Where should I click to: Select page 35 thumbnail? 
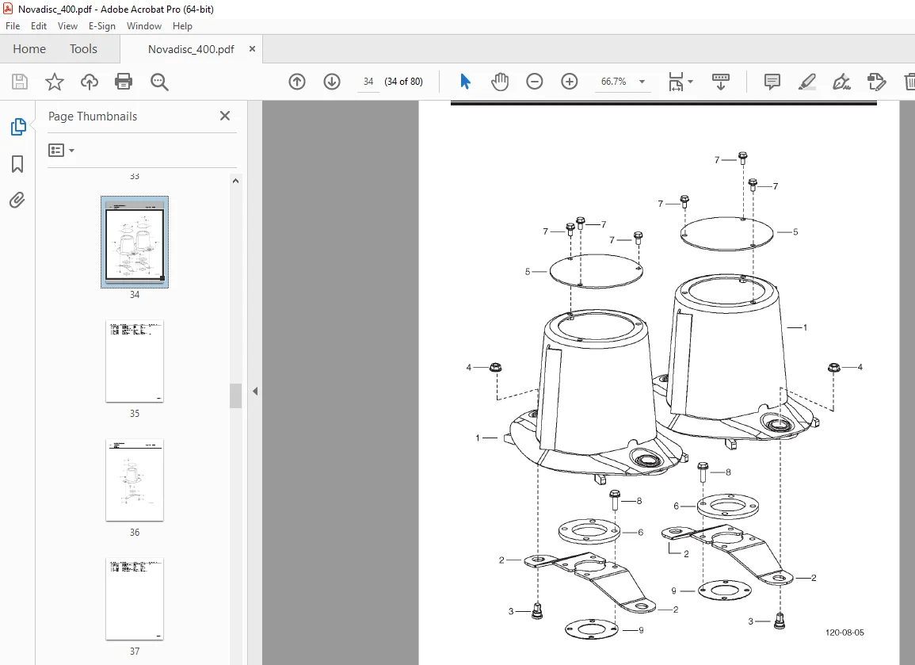[135, 361]
